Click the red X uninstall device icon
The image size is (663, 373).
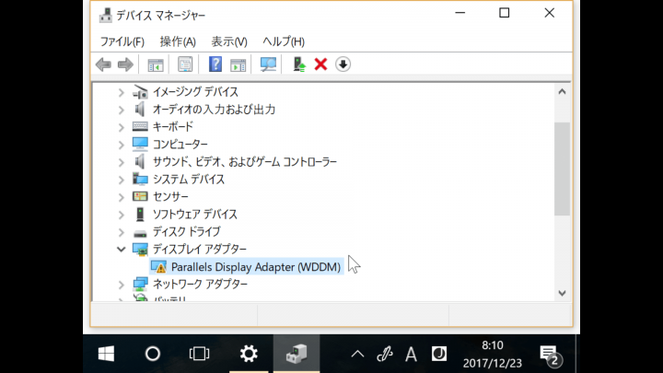[321, 64]
